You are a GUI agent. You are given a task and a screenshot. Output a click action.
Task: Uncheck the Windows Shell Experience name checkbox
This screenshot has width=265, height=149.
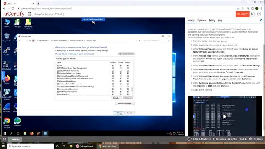point(58,89)
